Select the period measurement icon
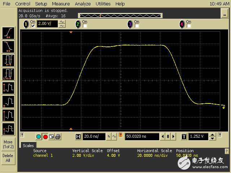 coord(8,59)
